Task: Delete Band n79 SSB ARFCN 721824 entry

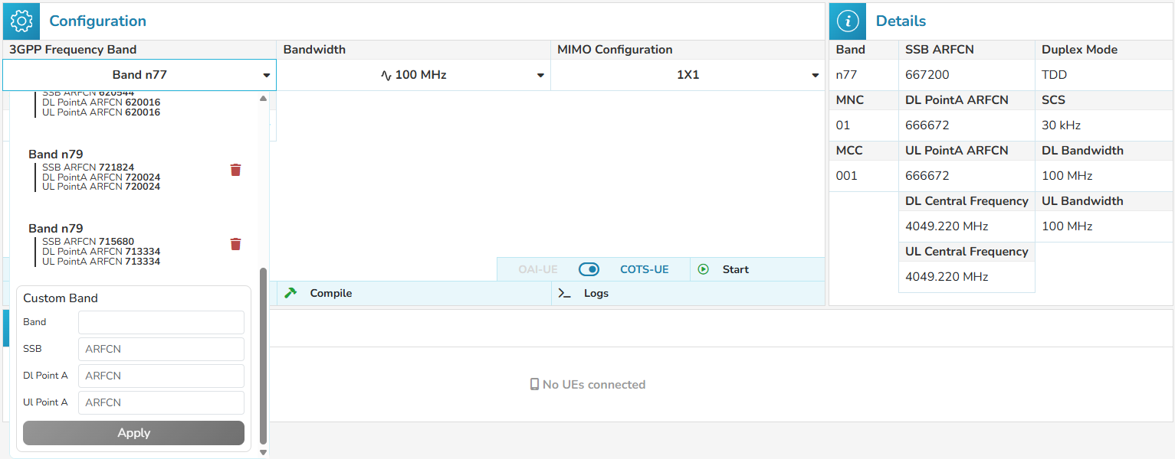Action: tap(236, 170)
